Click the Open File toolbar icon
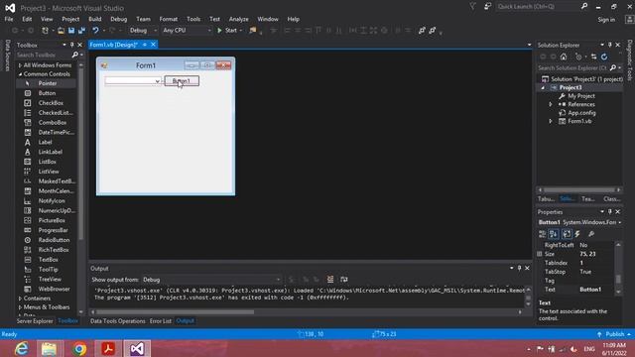 tap(61, 31)
